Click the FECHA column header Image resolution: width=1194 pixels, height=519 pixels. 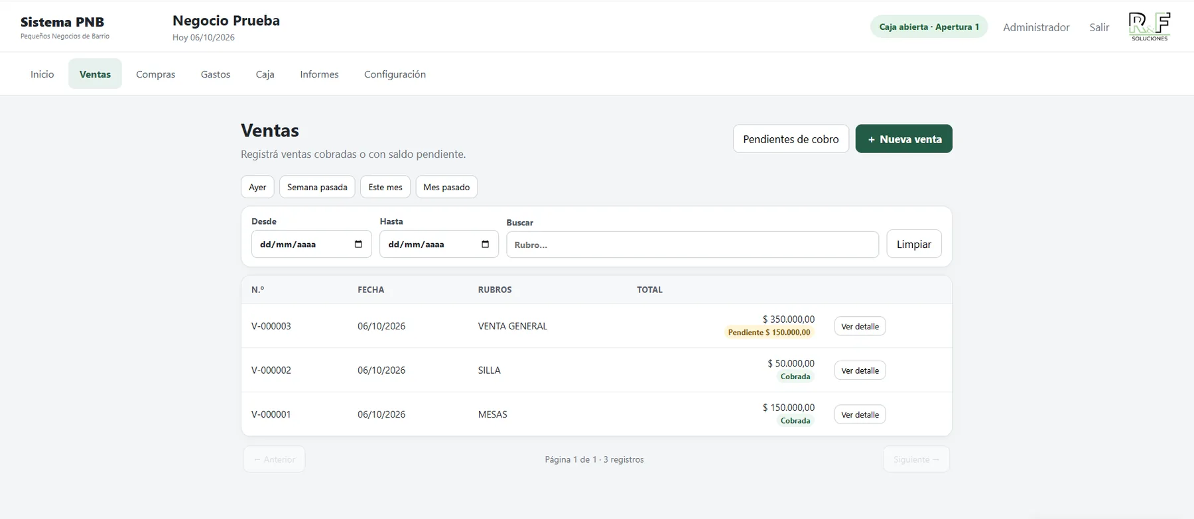371,290
